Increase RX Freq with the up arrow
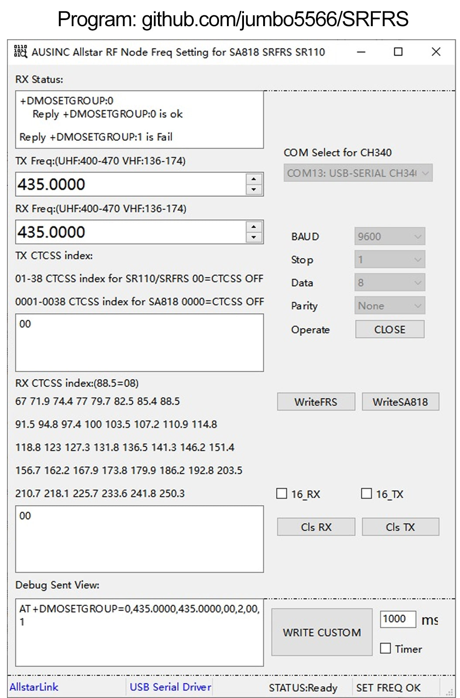 click(x=254, y=227)
